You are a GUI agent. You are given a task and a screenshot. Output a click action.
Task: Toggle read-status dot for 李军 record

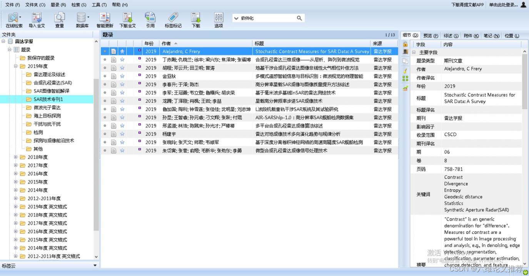pyautogui.click(x=105, y=93)
